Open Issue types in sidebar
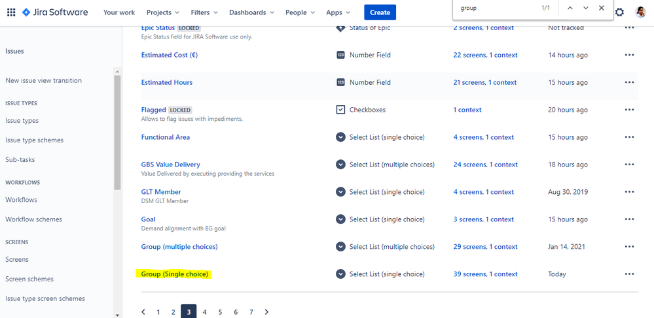The width and height of the screenshot is (654, 318). click(22, 121)
